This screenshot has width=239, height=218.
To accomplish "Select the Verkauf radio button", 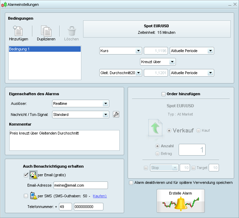I will 169,131.
